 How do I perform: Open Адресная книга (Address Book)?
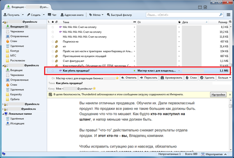73,15
